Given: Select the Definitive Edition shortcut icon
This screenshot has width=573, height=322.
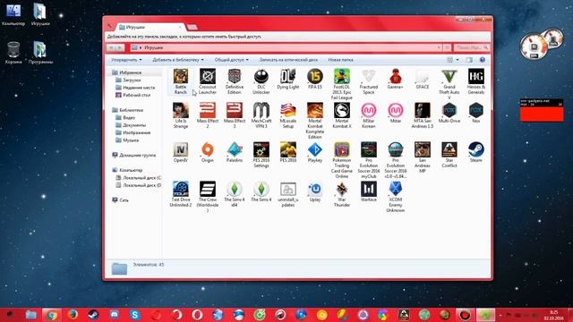Looking at the screenshot, I should tap(235, 81).
